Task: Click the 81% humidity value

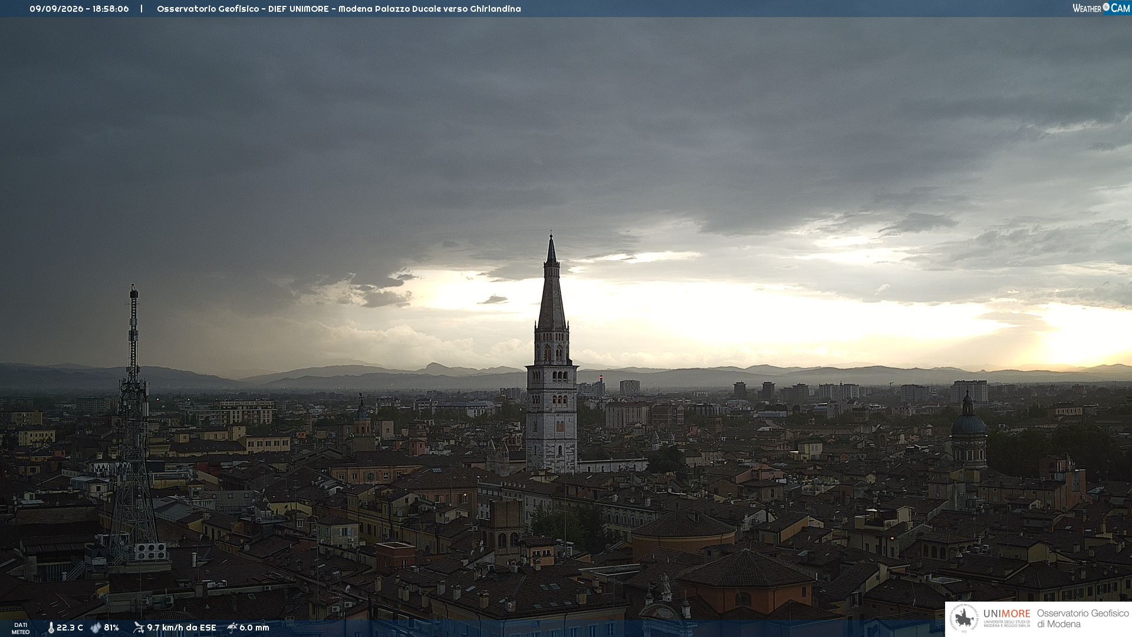Action: (111, 628)
